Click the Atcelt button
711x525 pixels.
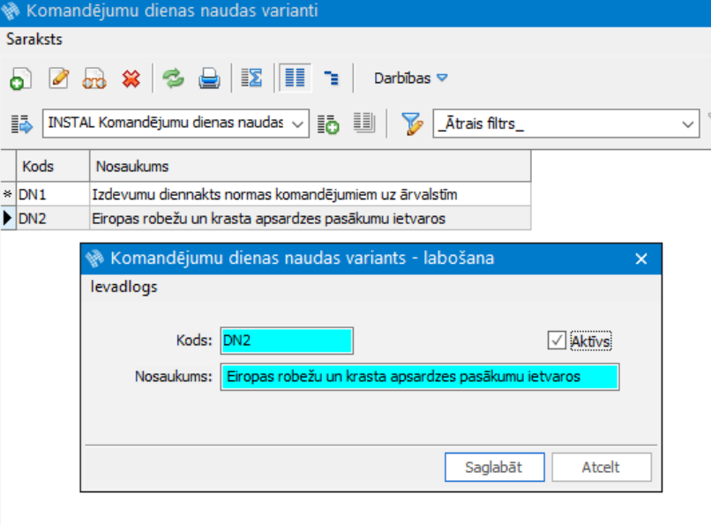(602, 467)
